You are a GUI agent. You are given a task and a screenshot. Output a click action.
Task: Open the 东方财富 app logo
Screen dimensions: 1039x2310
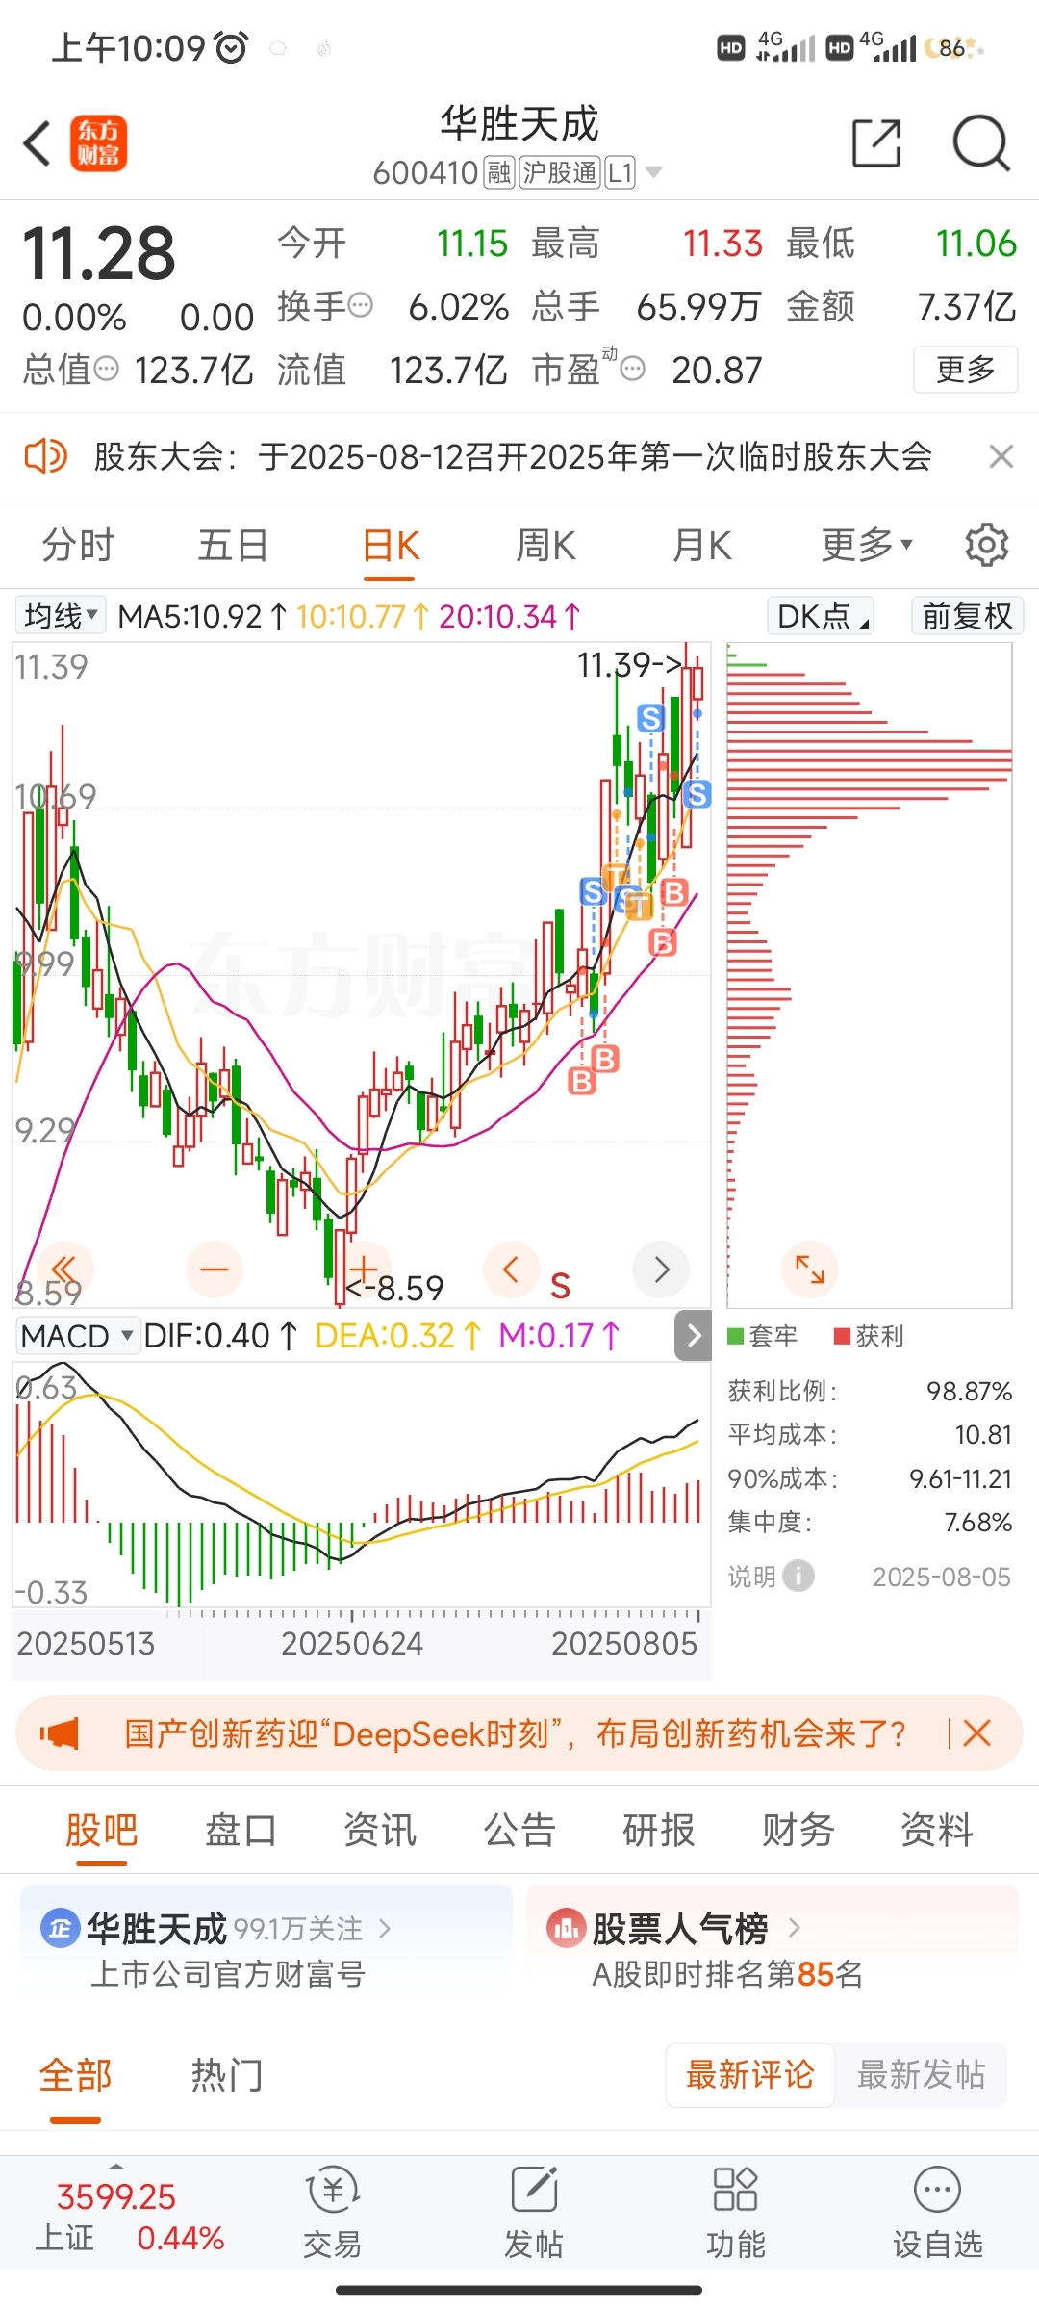coord(98,144)
